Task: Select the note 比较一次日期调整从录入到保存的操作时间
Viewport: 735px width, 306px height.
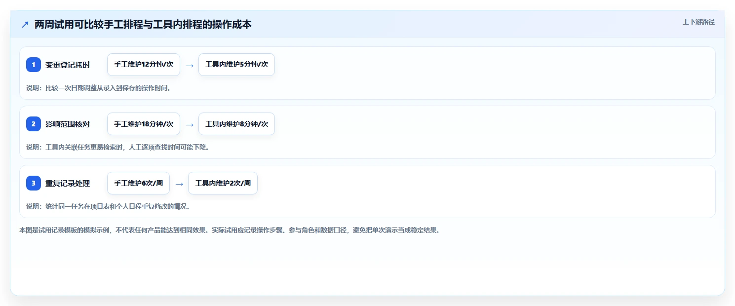Action: coord(98,88)
